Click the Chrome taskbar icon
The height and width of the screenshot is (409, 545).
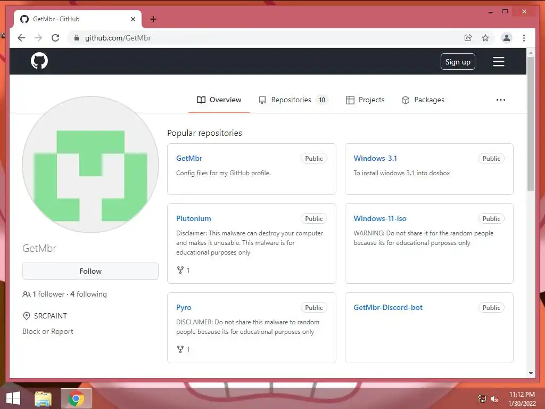tap(76, 398)
